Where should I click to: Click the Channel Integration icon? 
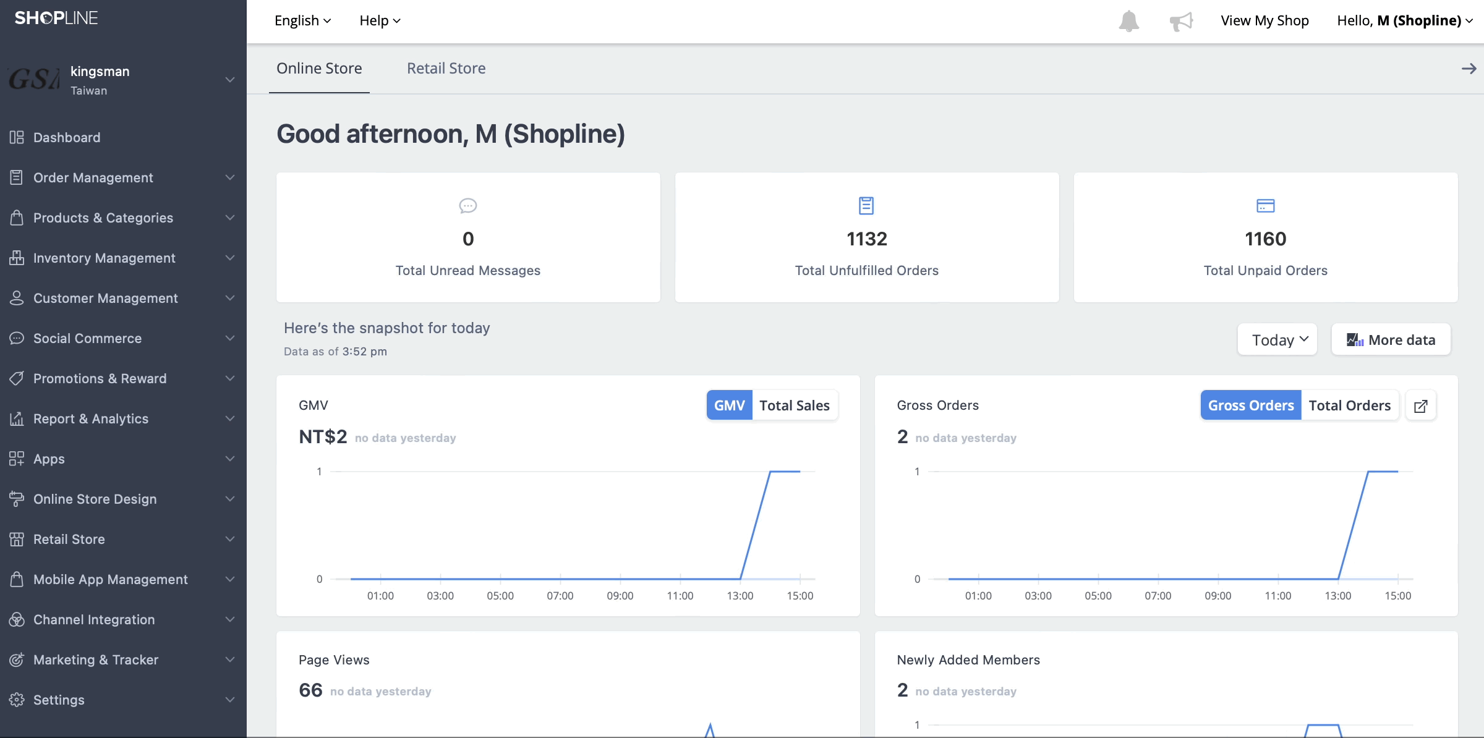(x=17, y=619)
